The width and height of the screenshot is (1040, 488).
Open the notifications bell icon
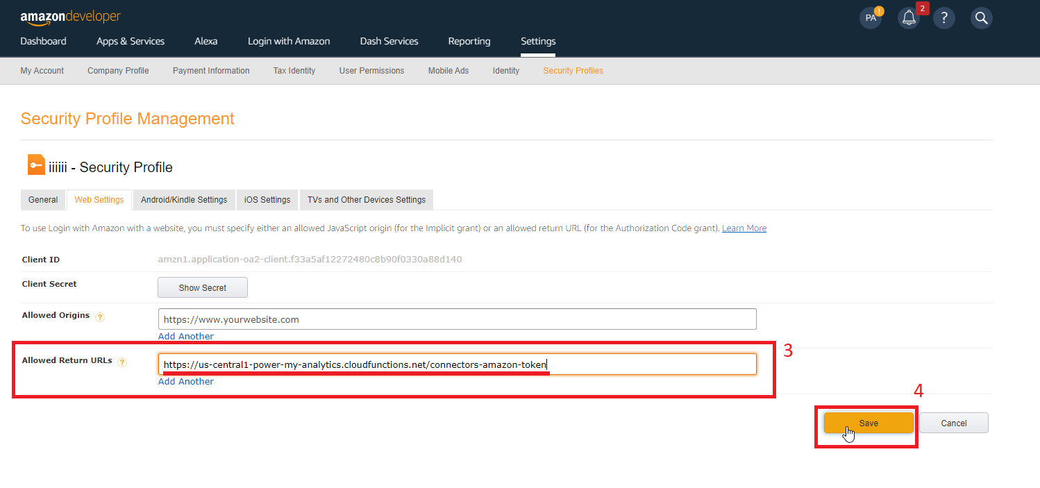click(x=908, y=18)
